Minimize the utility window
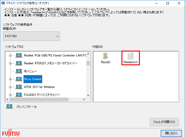This screenshot has height=138, width=185. pos(156,3)
